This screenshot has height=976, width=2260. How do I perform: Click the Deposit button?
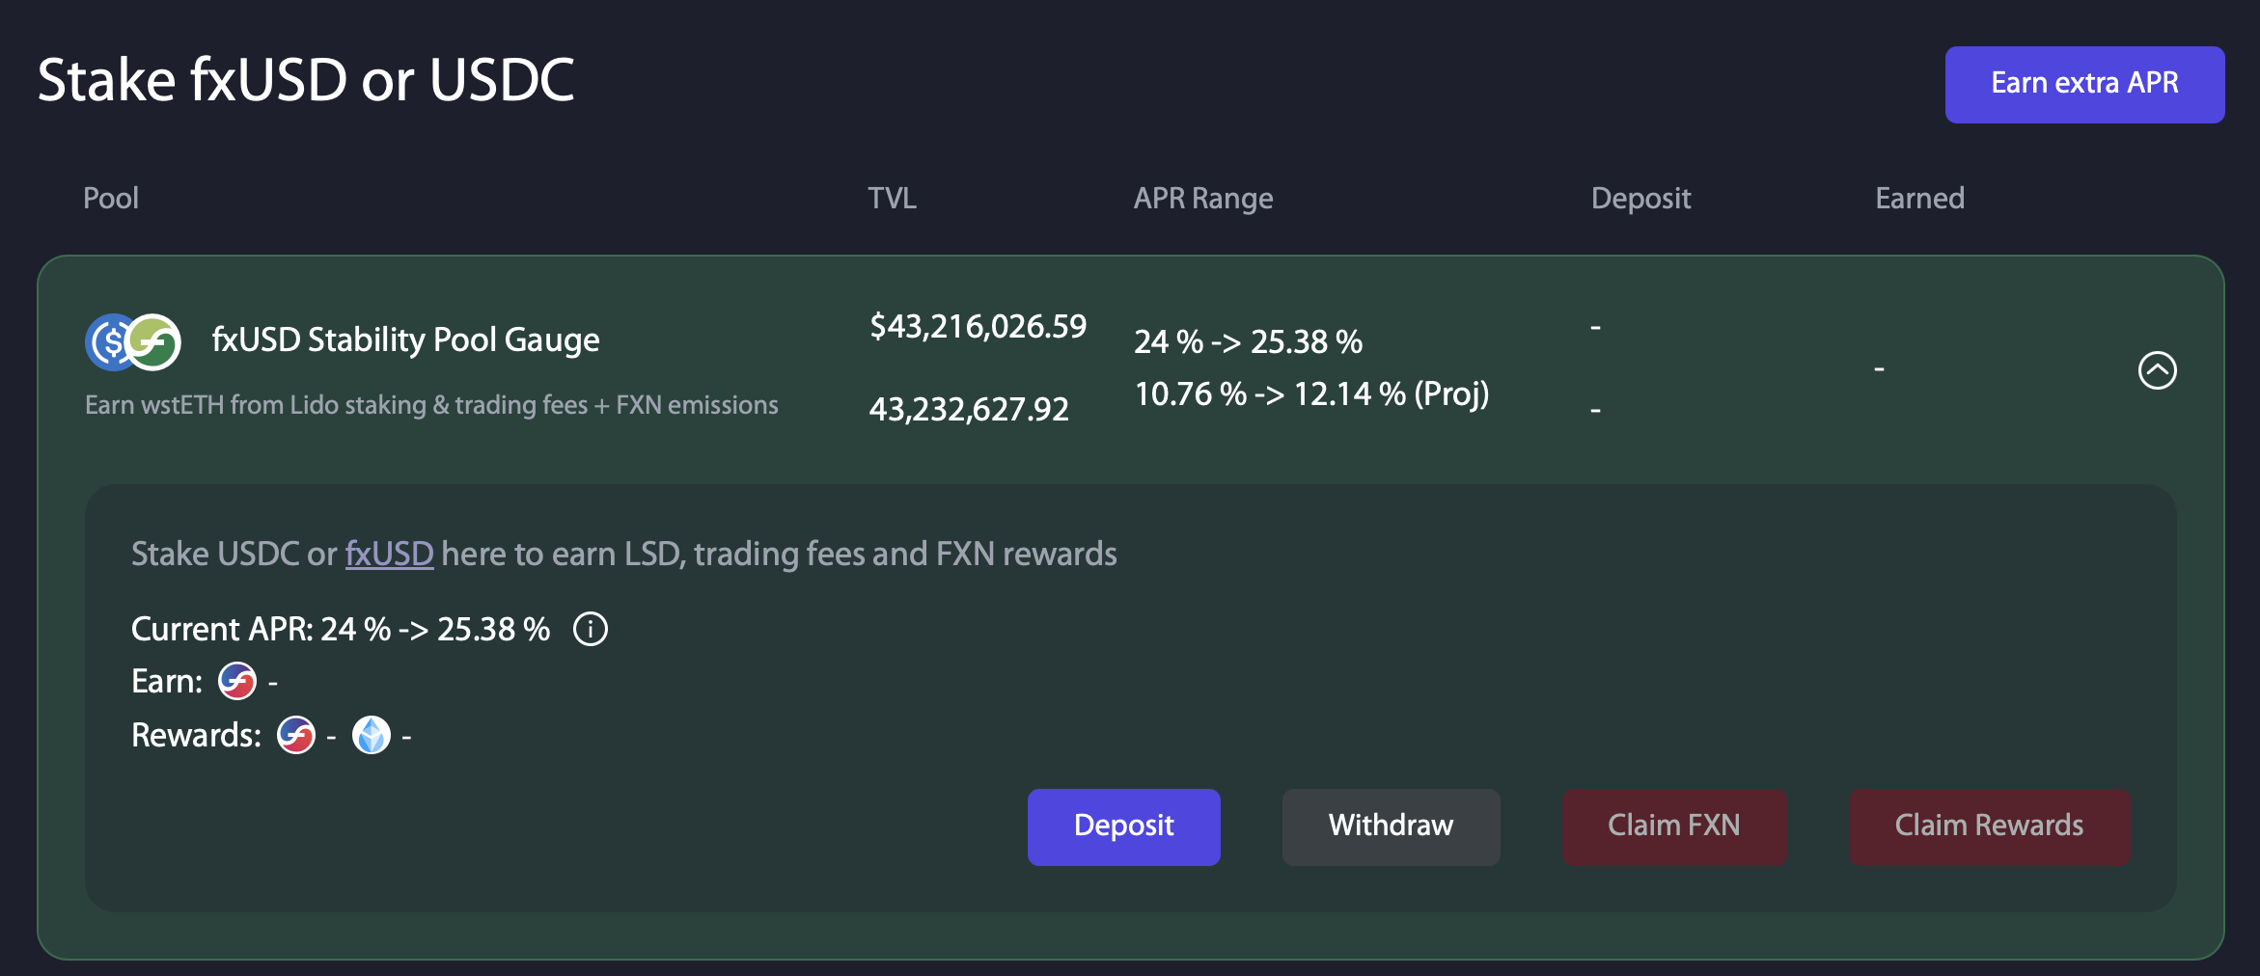(x=1123, y=827)
